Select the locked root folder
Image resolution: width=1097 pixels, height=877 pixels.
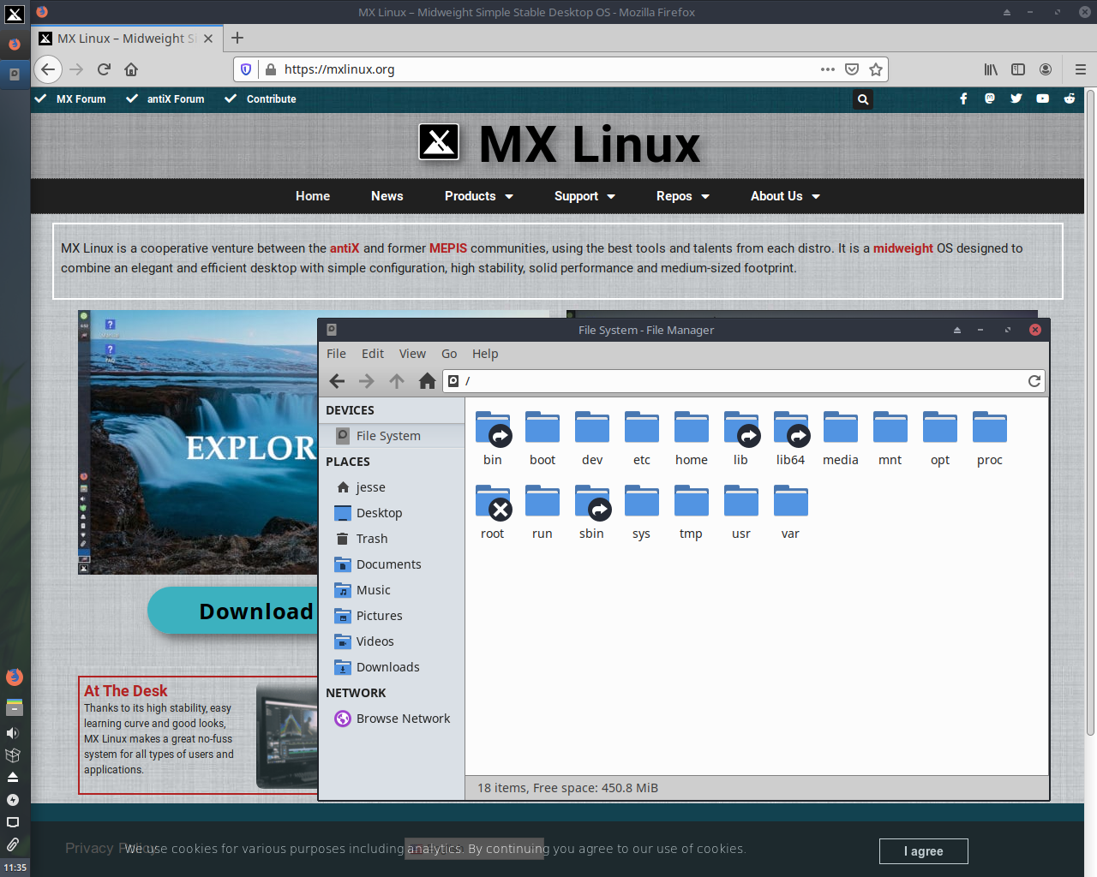[x=493, y=511]
